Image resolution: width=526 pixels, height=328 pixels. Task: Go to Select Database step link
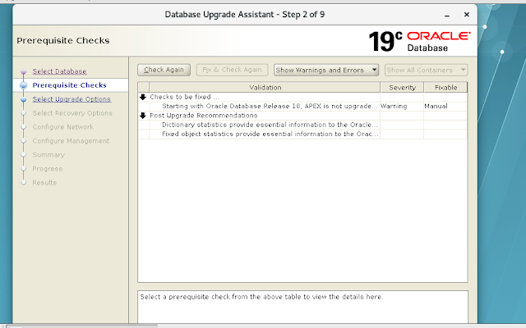click(59, 71)
